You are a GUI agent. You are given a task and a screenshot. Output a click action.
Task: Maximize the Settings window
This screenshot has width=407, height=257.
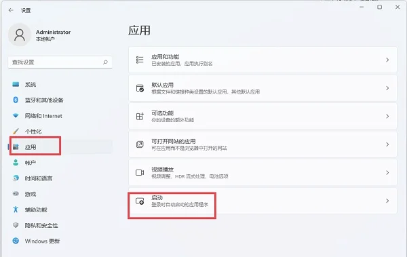pos(379,7)
